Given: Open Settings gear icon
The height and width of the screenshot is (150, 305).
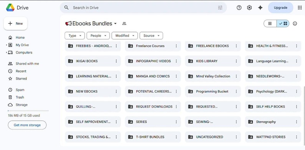Looking at the screenshot, I should 249,8.
